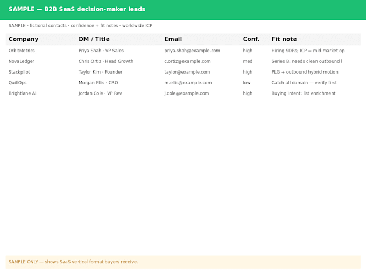Viewport: 366px width, 274px height.
Task: Click Stackpilot 'high' confidence value
Action: pos(248,72)
